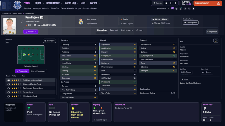Switch to the Personal tab
Screen dimensions: 225x126
coord(114,30)
